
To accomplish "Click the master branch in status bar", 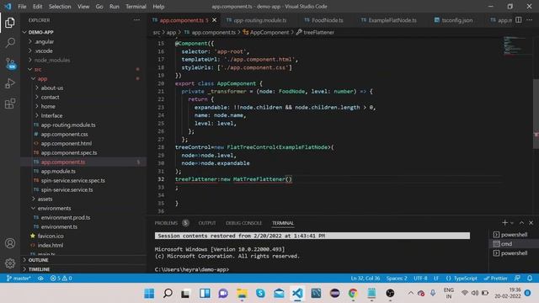I will click(19, 279).
